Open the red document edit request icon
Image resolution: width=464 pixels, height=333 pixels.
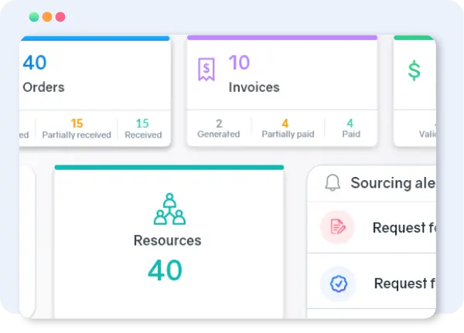click(x=338, y=227)
